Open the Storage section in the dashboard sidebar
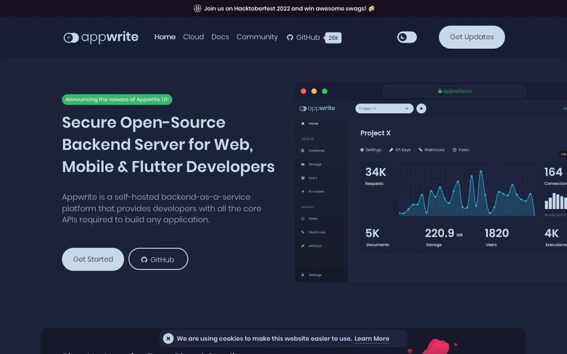 pos(303,164)
